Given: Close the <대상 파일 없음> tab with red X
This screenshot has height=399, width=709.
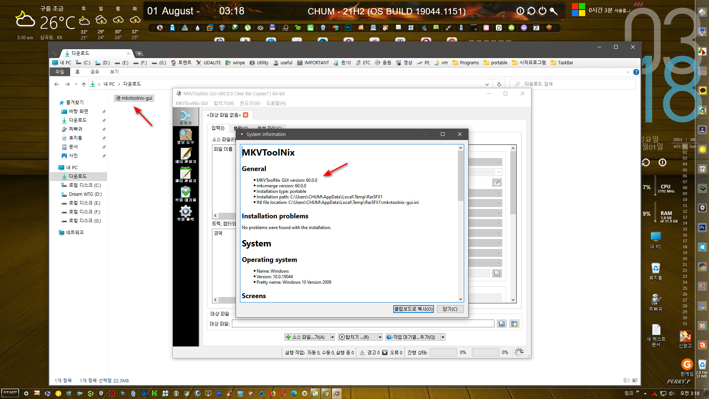Looking at the screenshot, I should [246, 115].
